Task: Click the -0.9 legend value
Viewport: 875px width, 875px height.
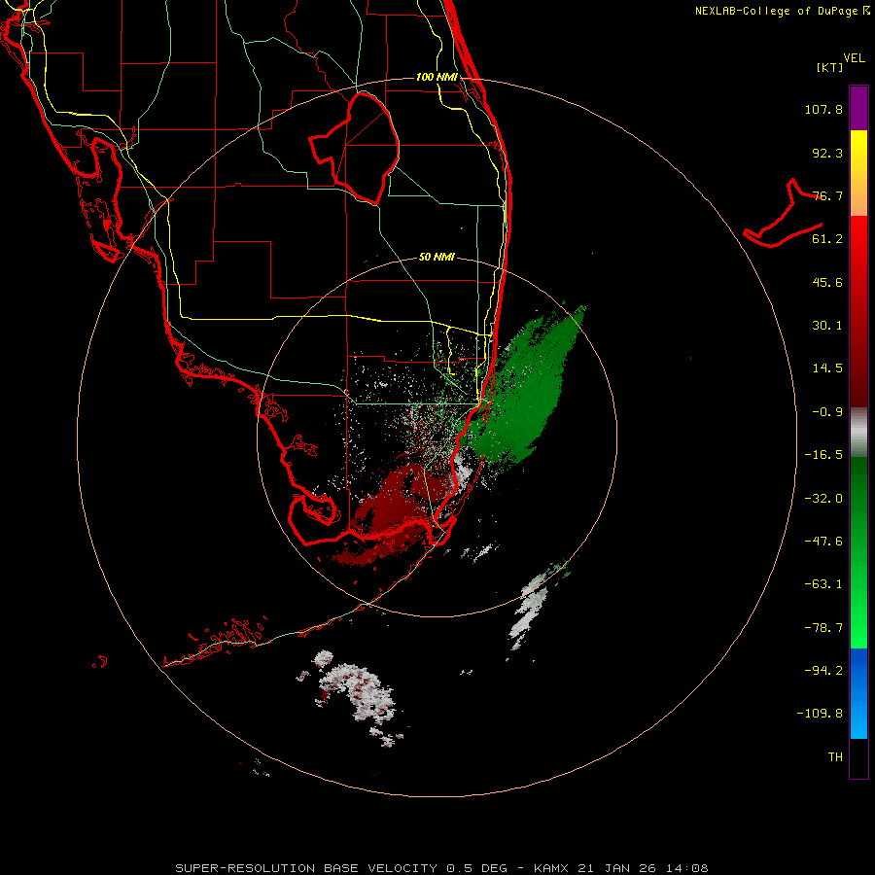Action: 827,412
